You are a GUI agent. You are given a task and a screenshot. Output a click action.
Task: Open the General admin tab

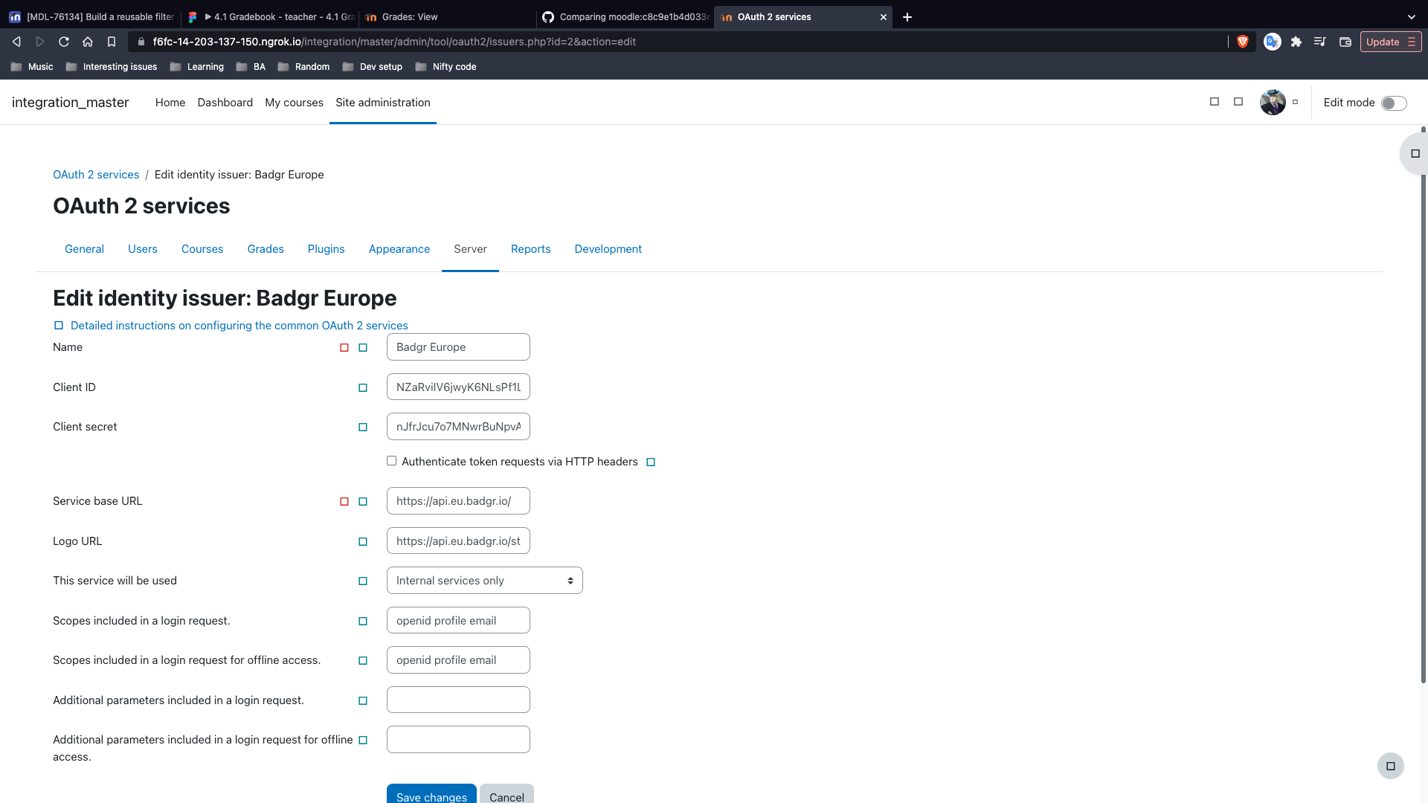84,249
